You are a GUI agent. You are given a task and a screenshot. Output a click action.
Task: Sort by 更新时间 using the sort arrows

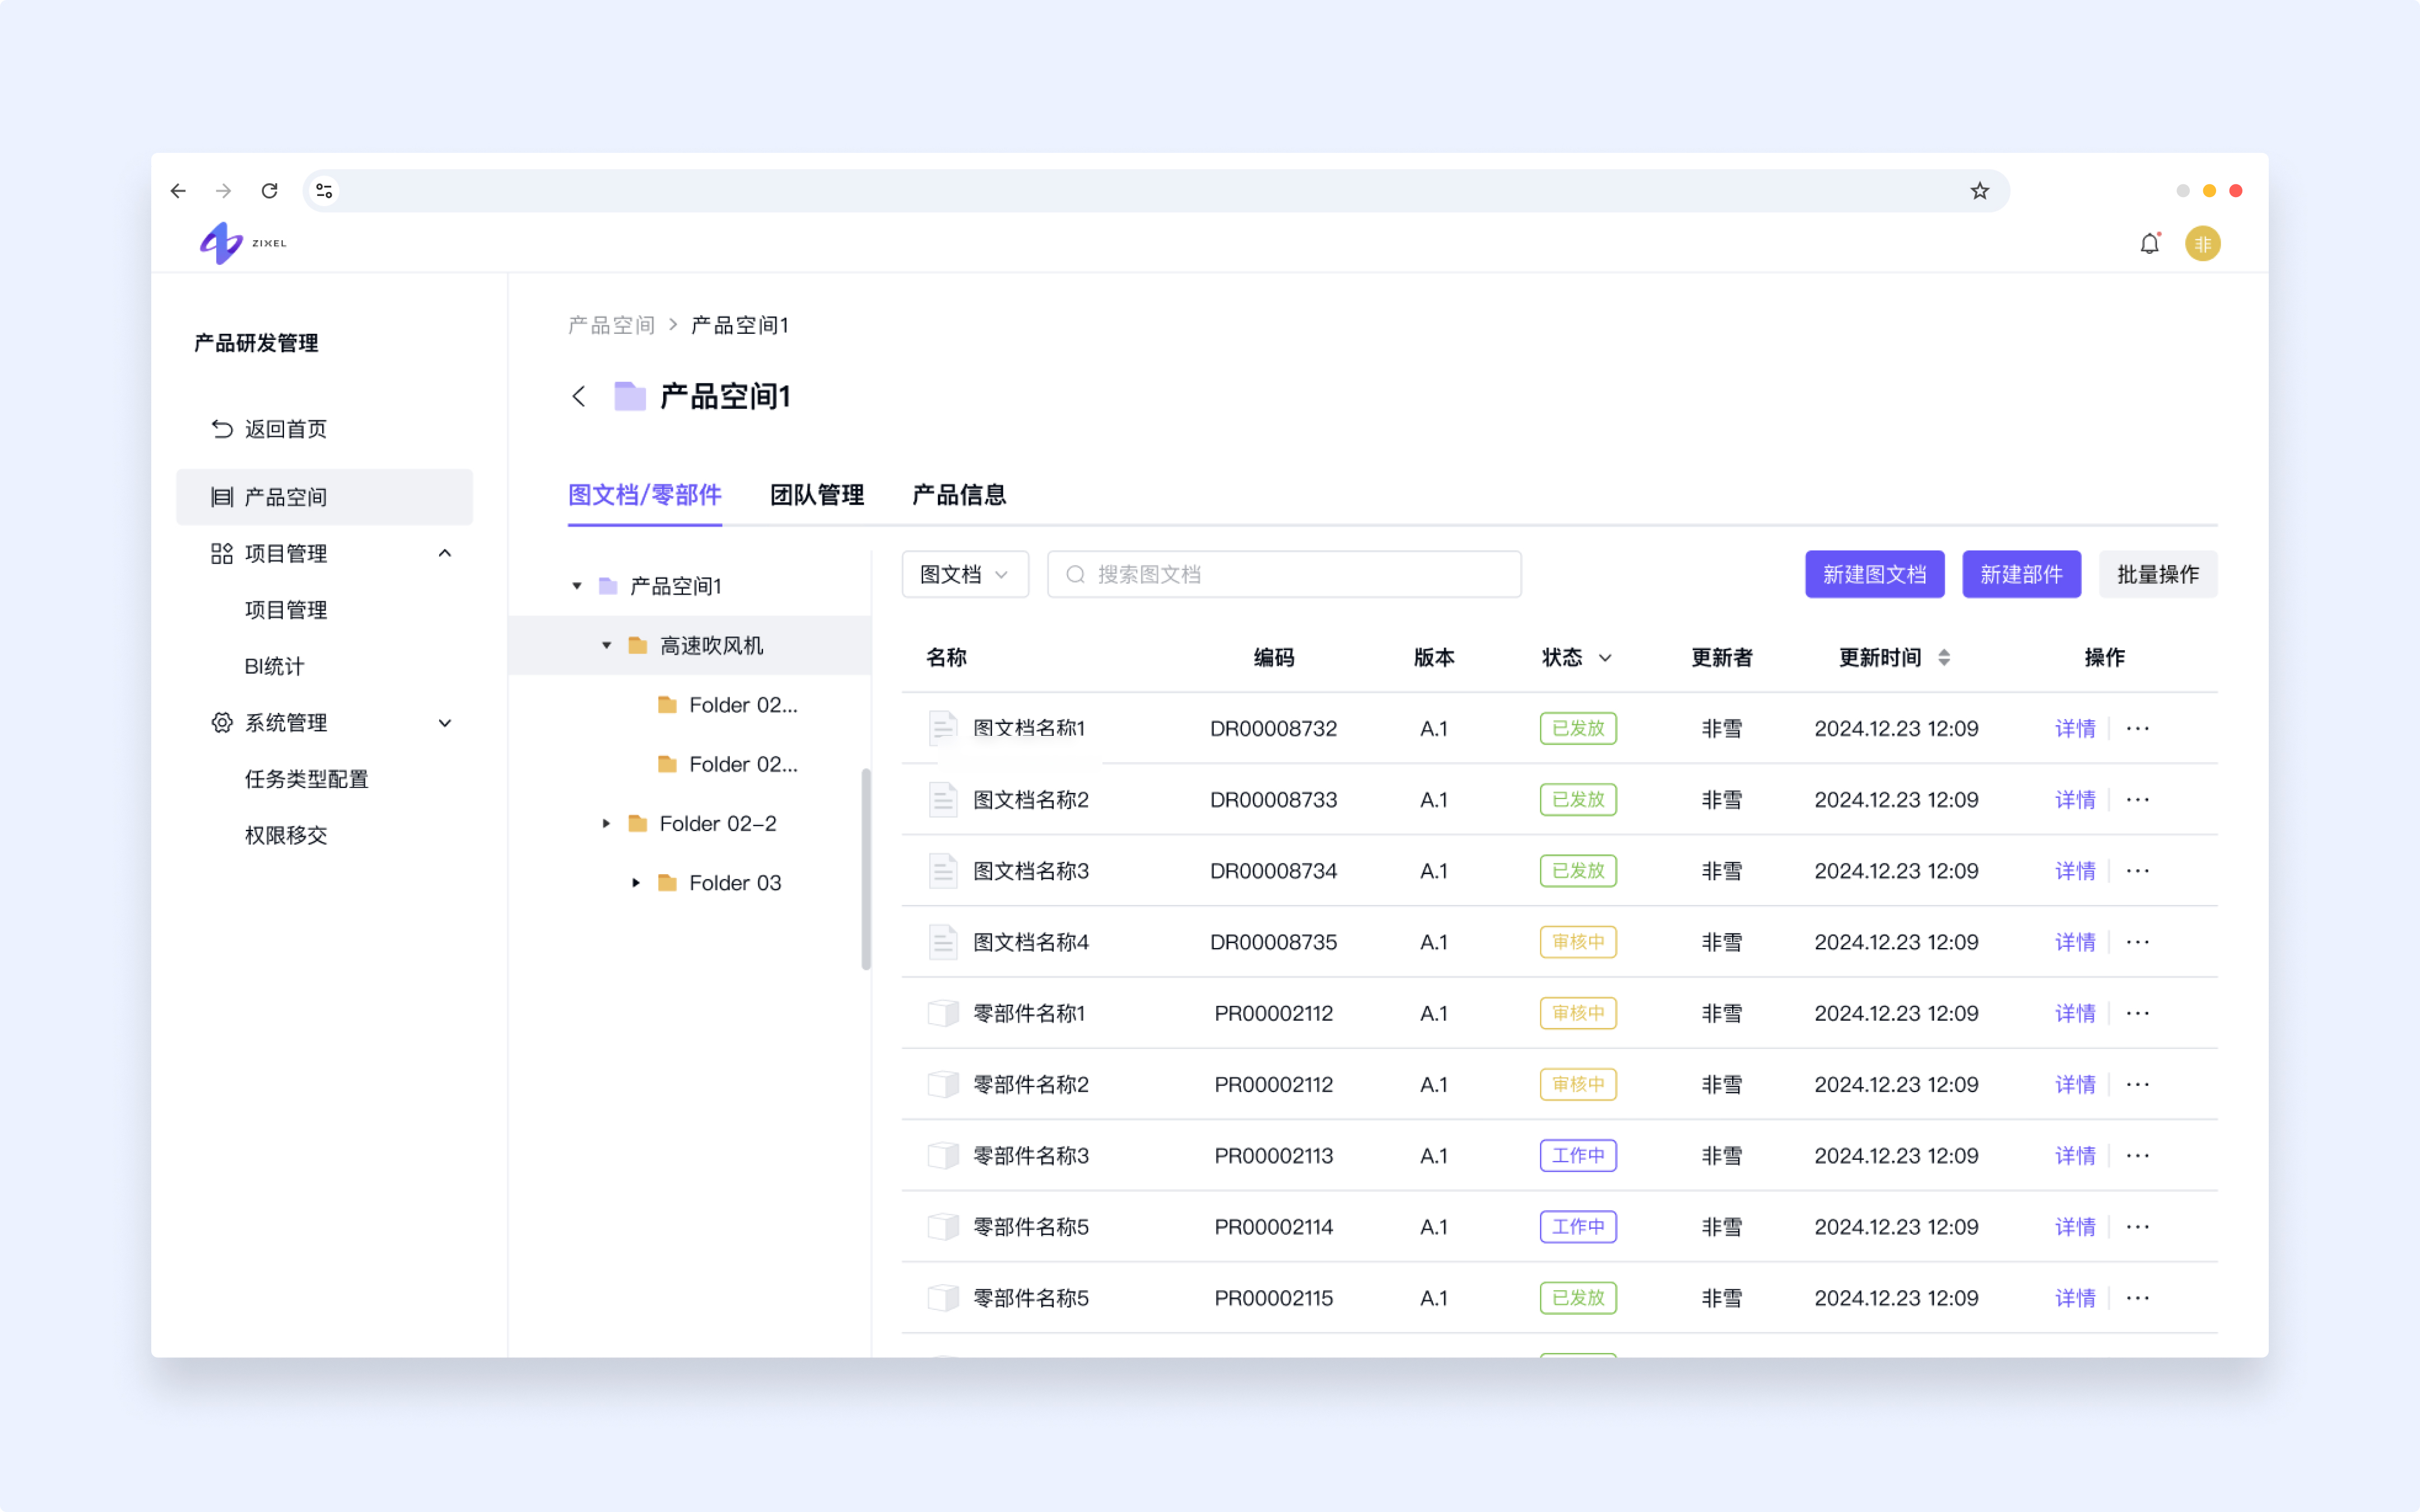tap(1944, 657)
